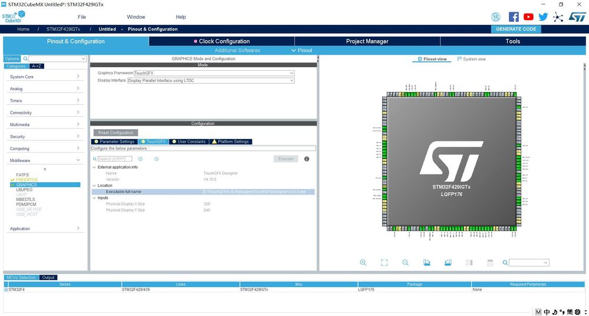Image resolution: width=589 pixels, height=316 pixels.
Task: Click the STM32CubeMX logo
Action: point(14,17)
